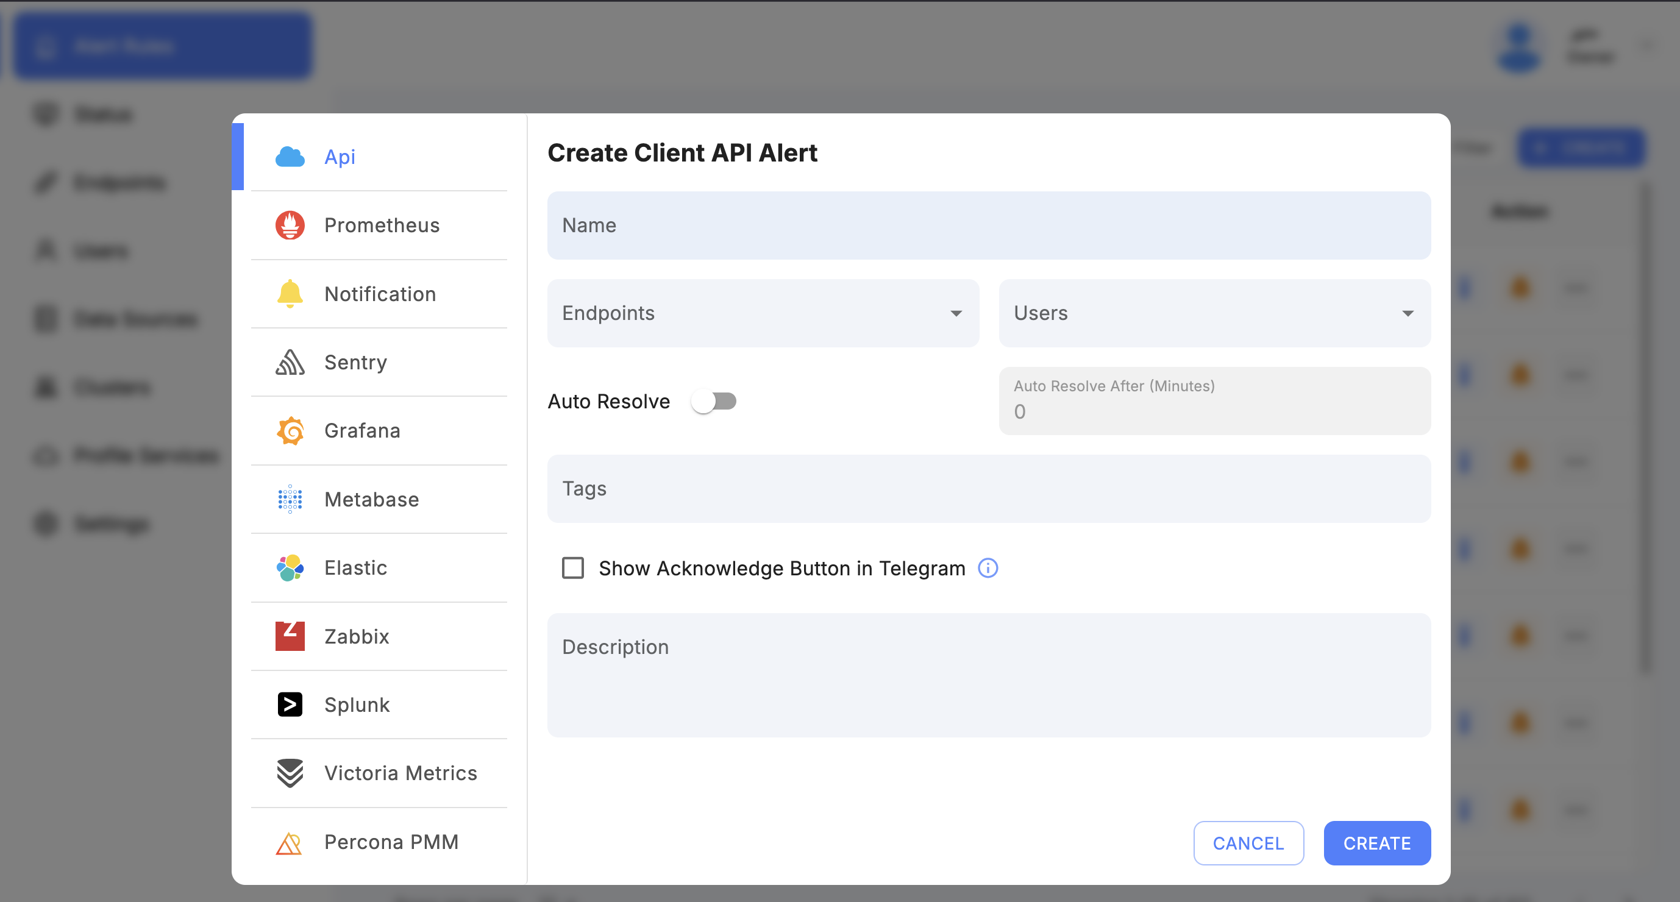Select the Prometheus alert type
The width and height of the screenshot is (1680, 902).
click(379, 225)
